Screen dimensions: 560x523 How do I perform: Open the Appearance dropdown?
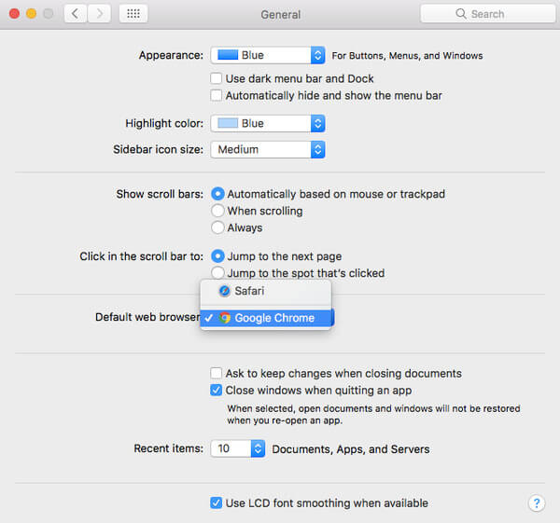tap(267, 56)
